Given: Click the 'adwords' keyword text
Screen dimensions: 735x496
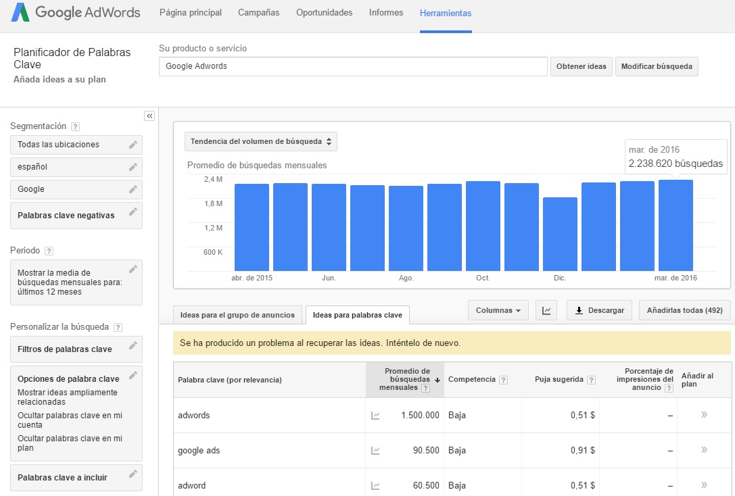Looking at the screenshot, I should [193, 415].
